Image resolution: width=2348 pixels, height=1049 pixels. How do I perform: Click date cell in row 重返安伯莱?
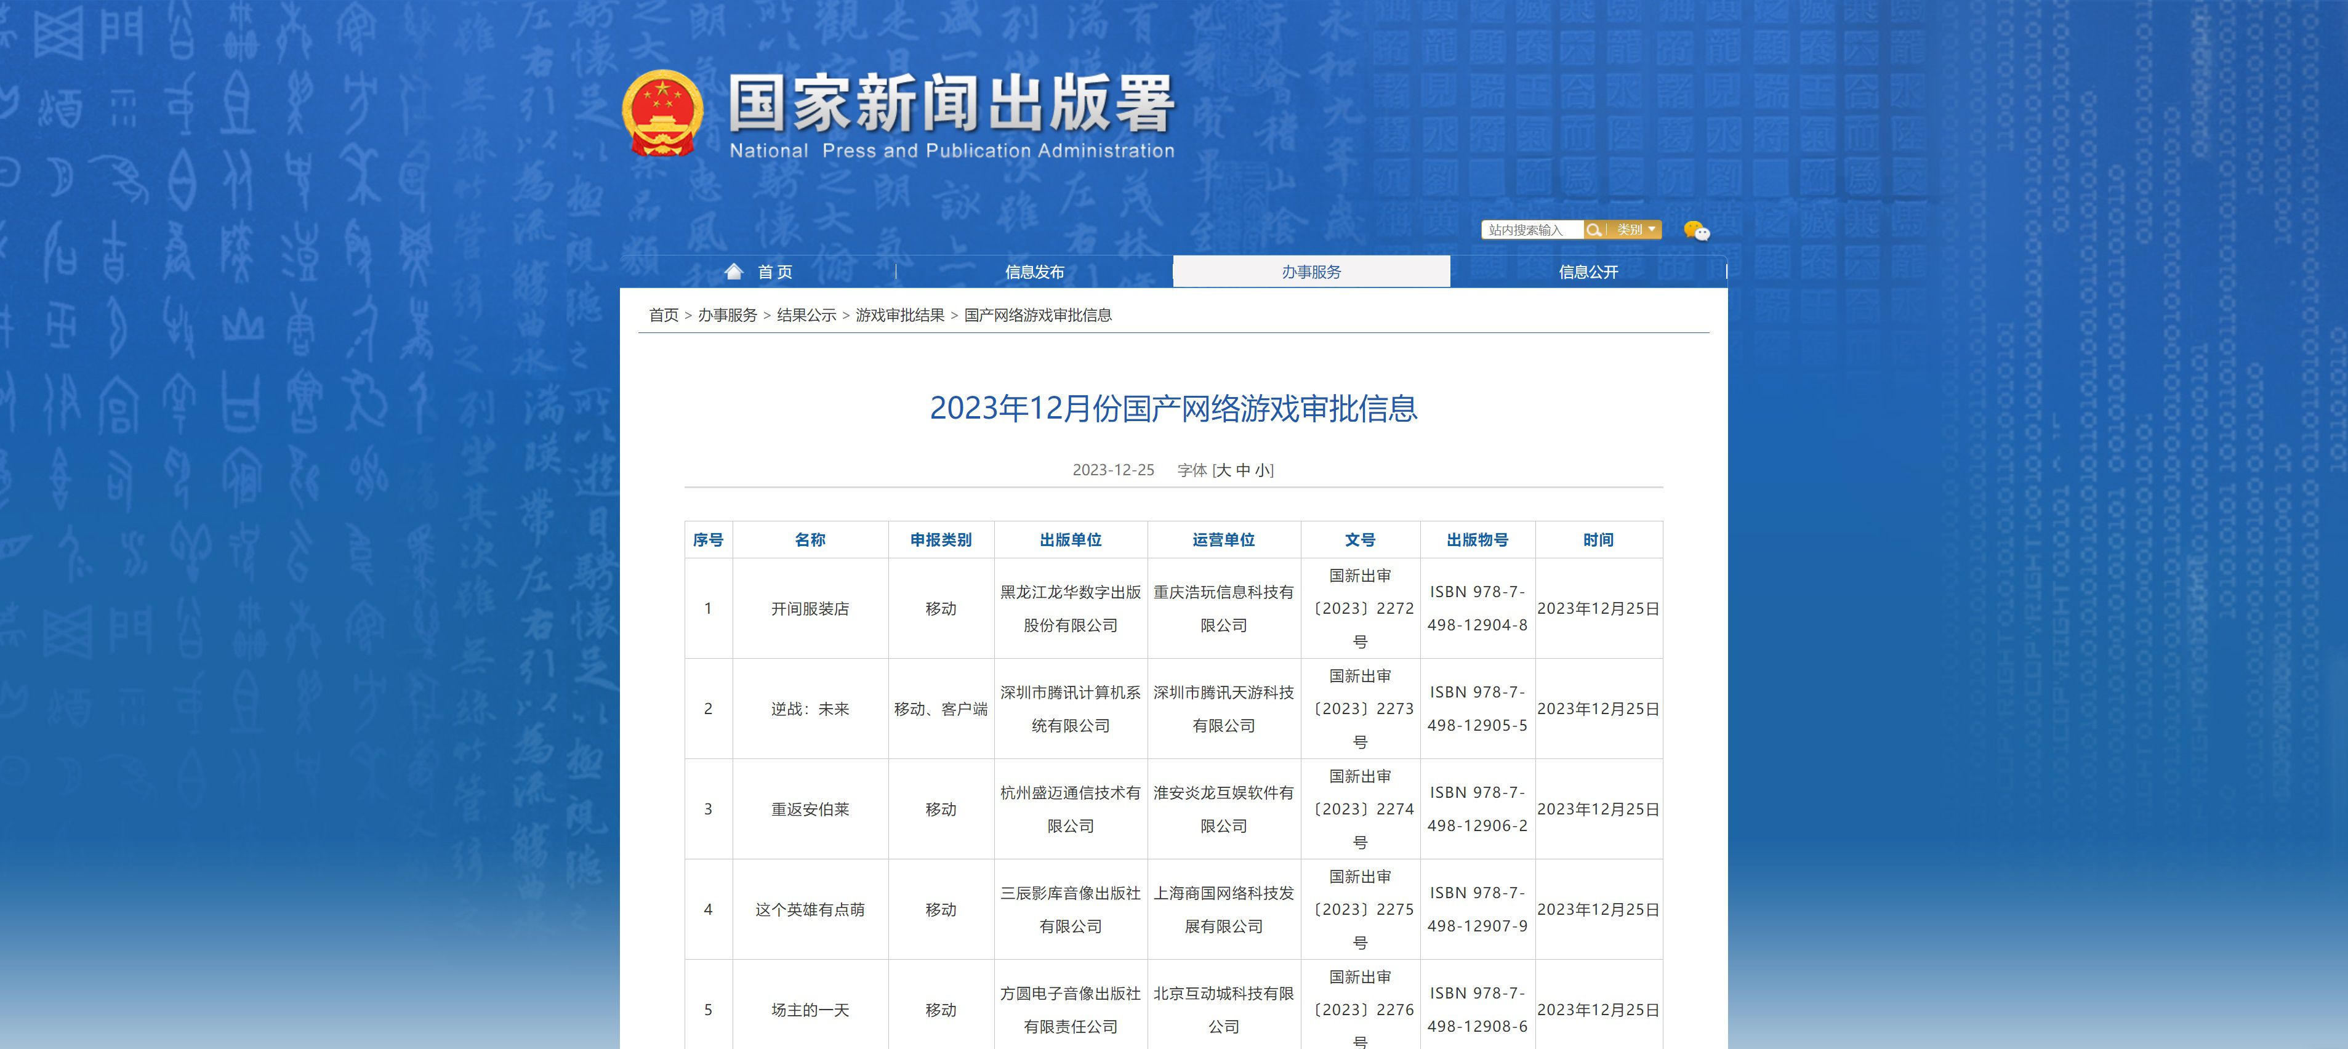(1598, 810)
